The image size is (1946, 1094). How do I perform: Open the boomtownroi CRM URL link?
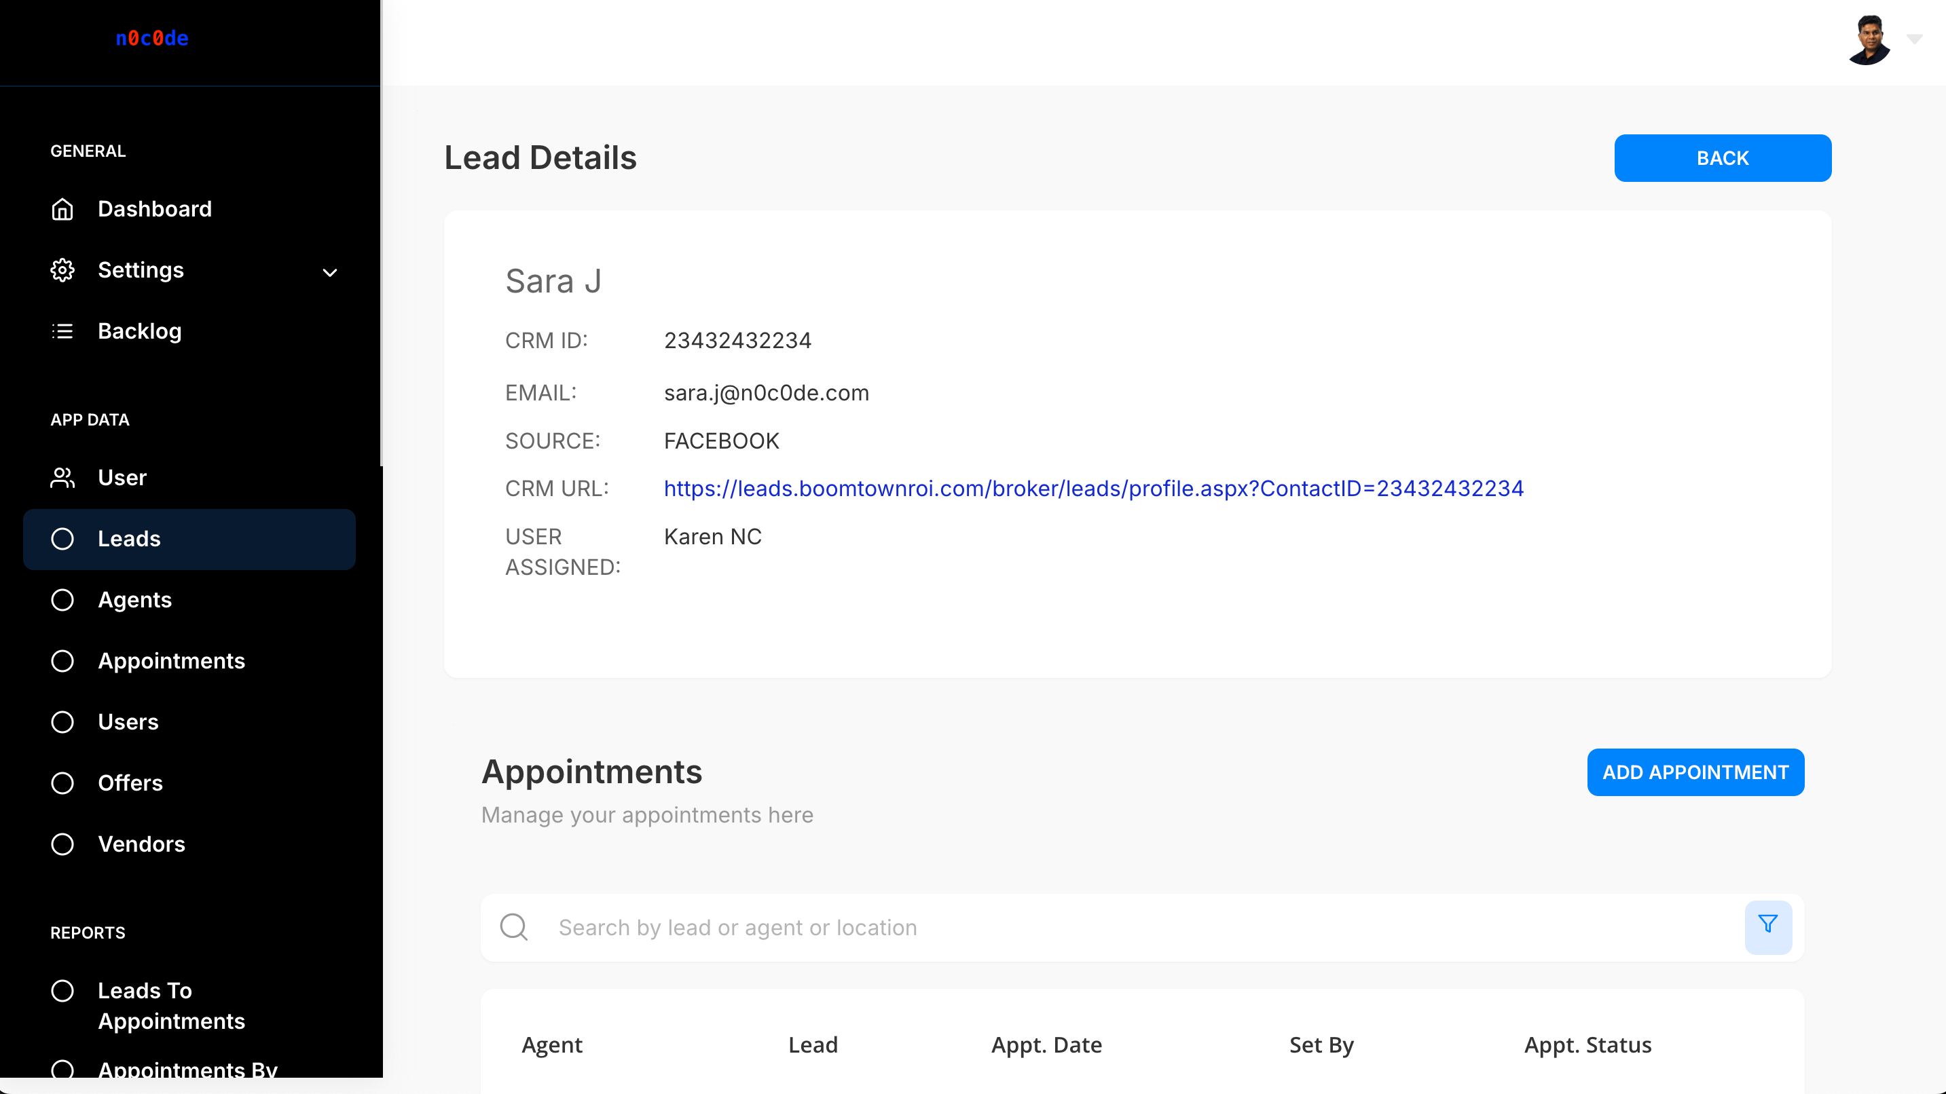coord(1093,489)
